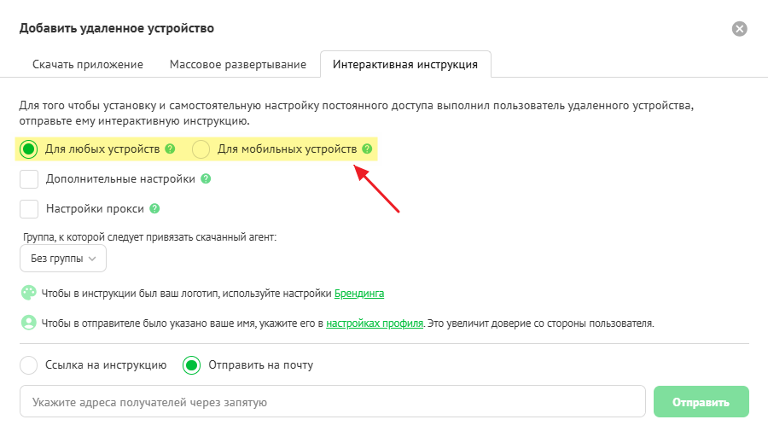Open the "Без группы" group dropdown
Viewport: 768px width, 437px height.
63,258
